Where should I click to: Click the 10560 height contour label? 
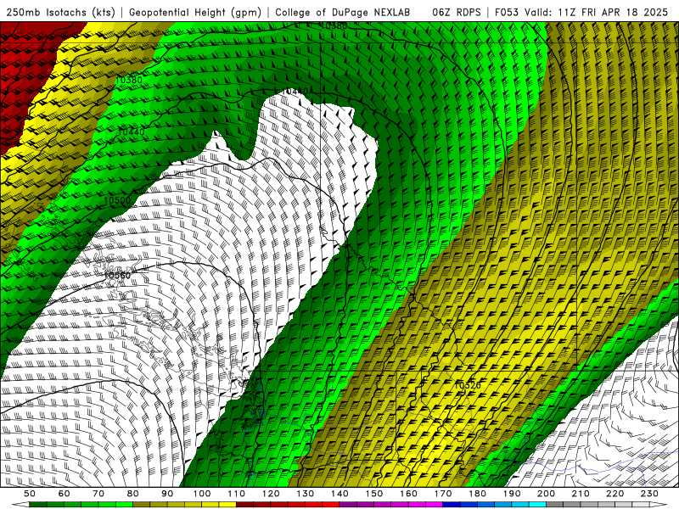coord(117,275)
